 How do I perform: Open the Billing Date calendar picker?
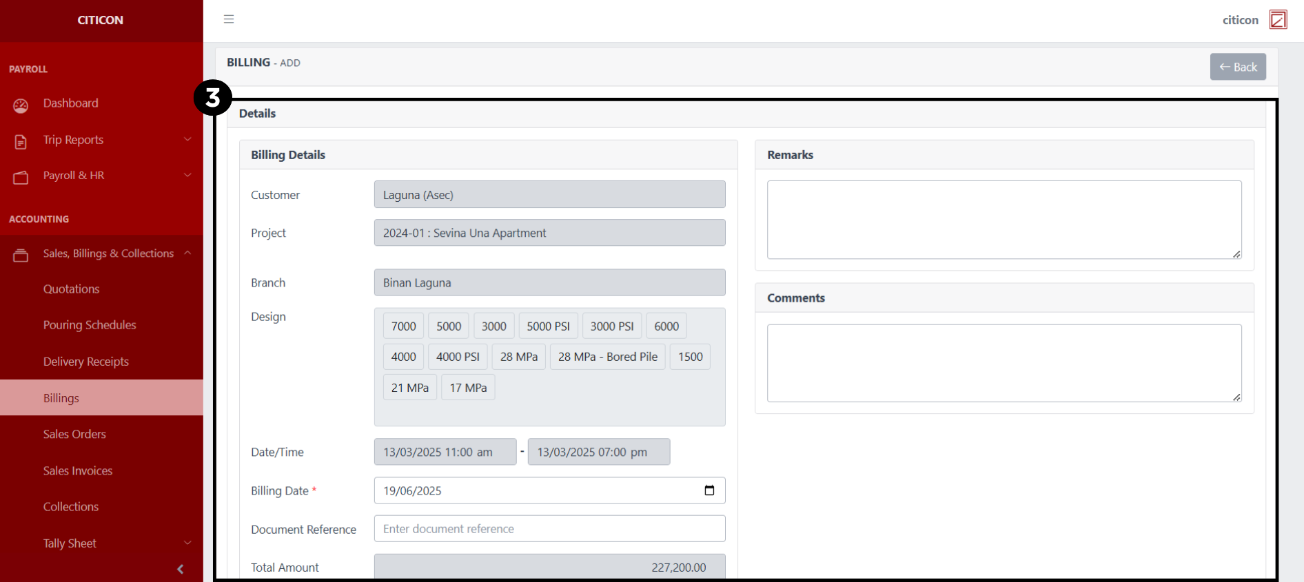click(709, 490)
